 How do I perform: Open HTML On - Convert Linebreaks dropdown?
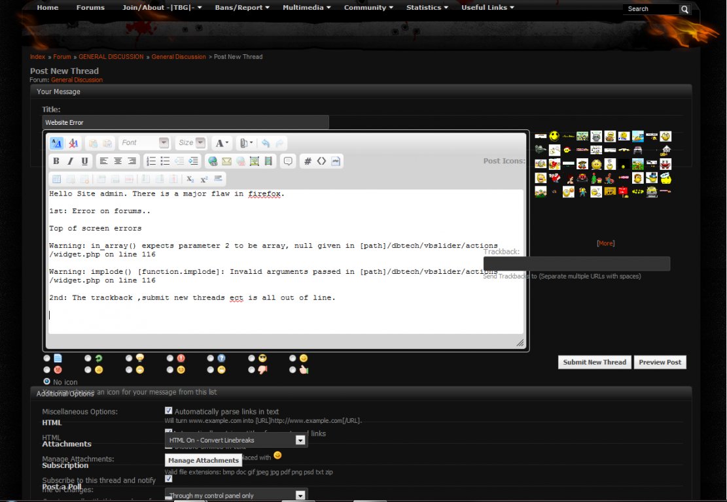[236, 441]
